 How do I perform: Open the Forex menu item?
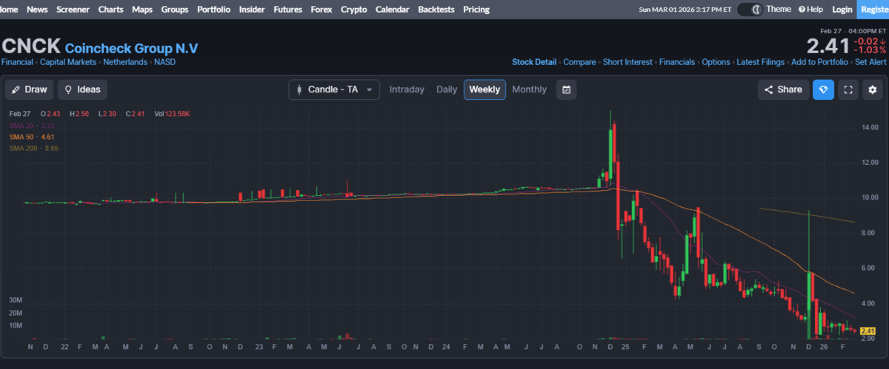point(322,10)
